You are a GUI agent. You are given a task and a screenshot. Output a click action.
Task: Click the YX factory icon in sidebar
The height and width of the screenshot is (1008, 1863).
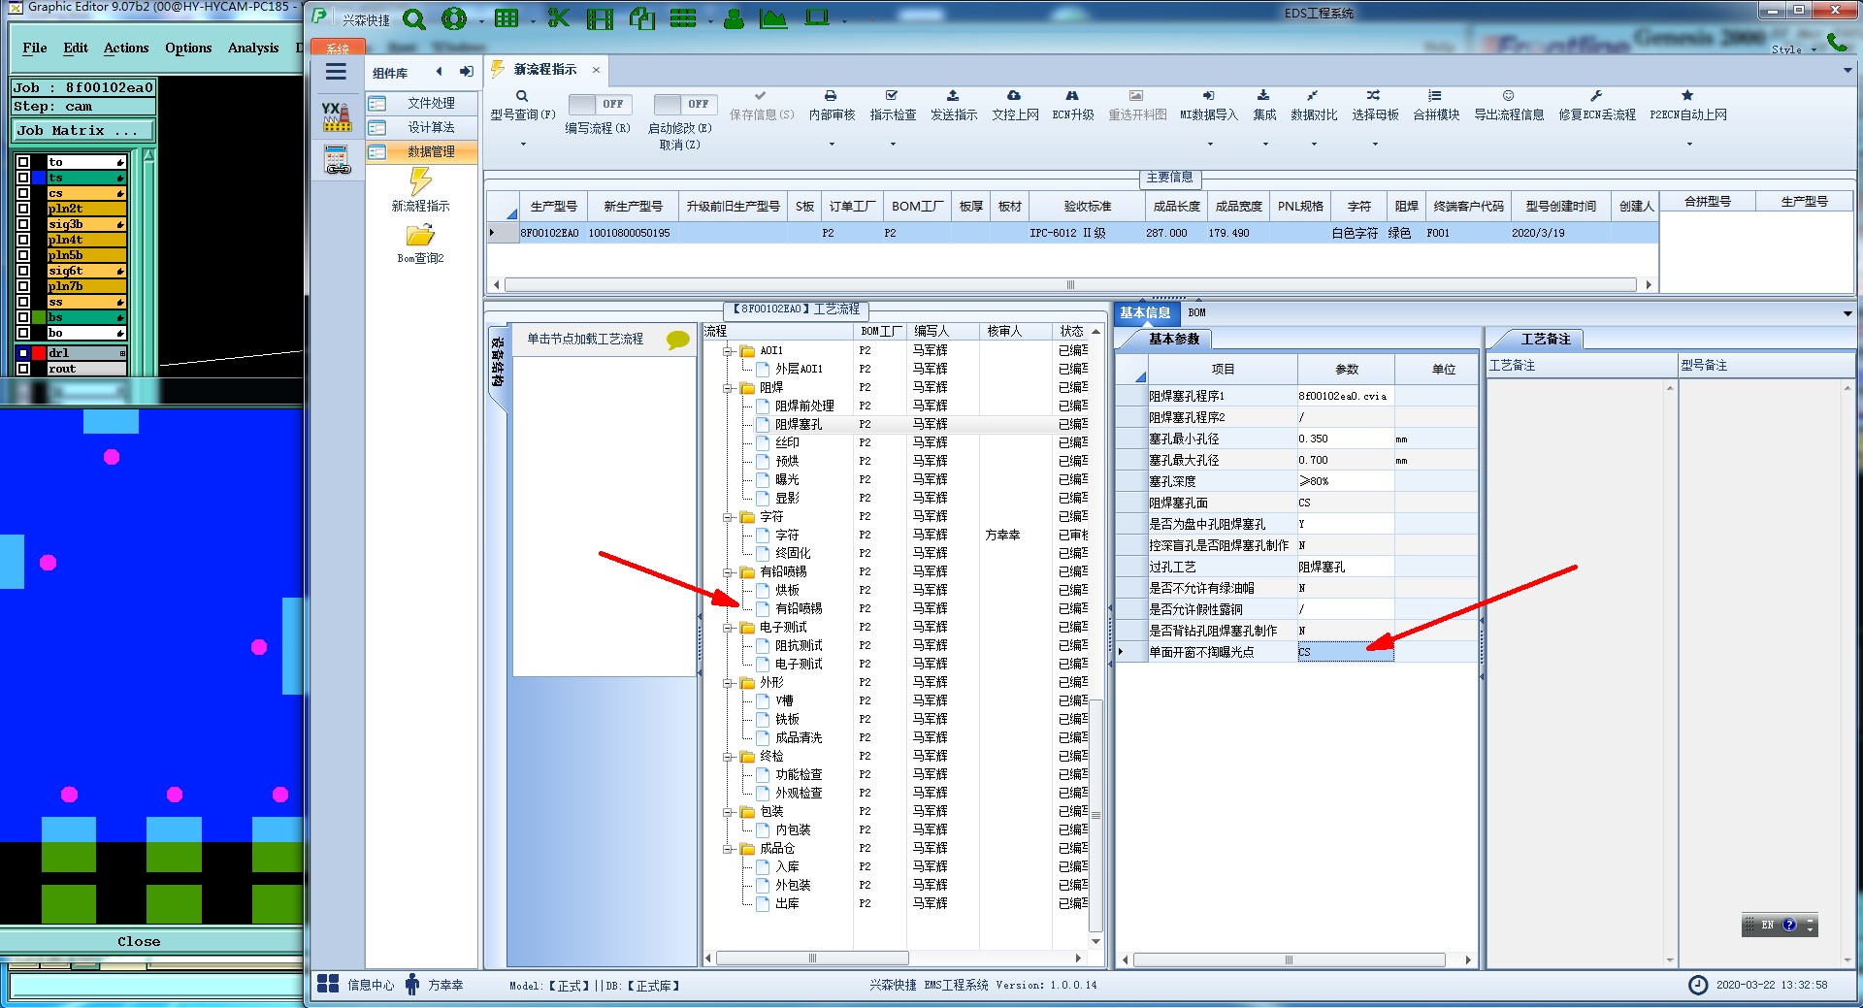337,117
